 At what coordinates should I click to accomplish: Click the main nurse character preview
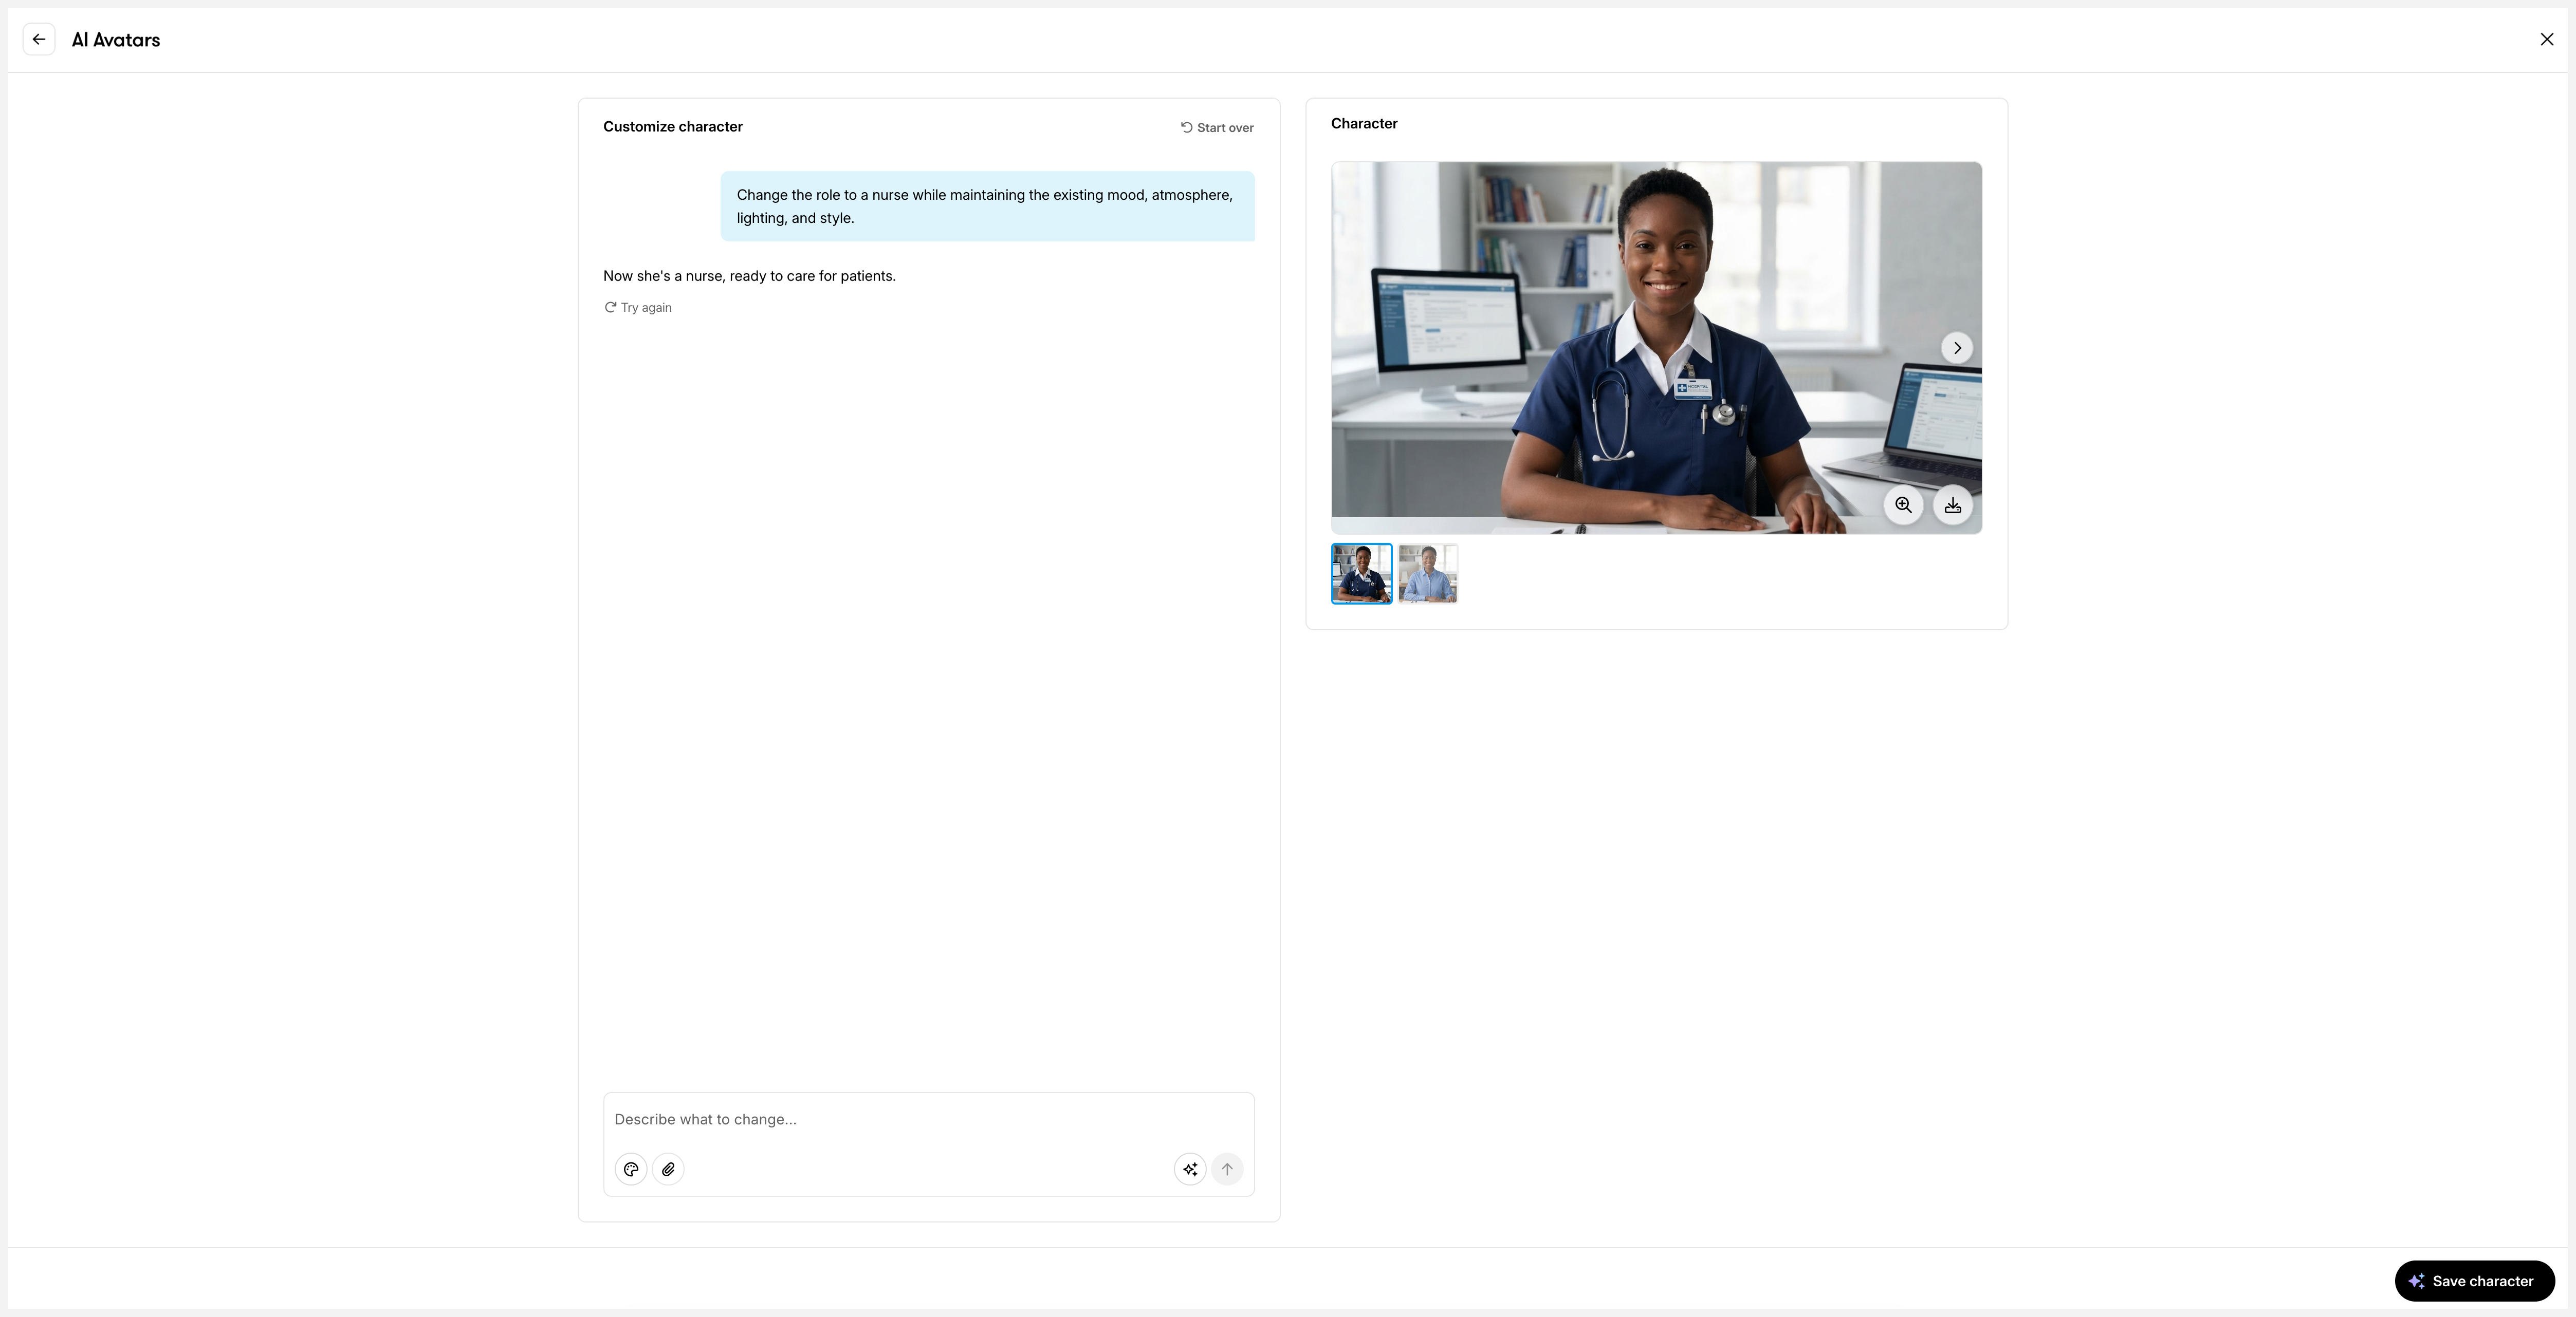pos(1656,348)
